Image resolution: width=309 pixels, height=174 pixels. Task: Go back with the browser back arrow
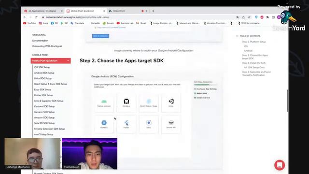point(25,17)
